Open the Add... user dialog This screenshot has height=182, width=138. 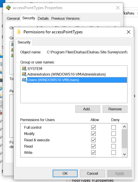click(x=88, y=109)
